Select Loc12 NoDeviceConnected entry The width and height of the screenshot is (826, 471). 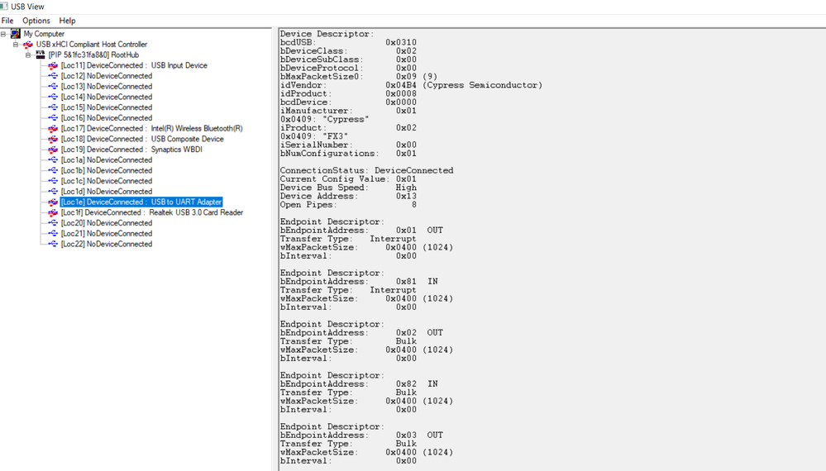107,76
